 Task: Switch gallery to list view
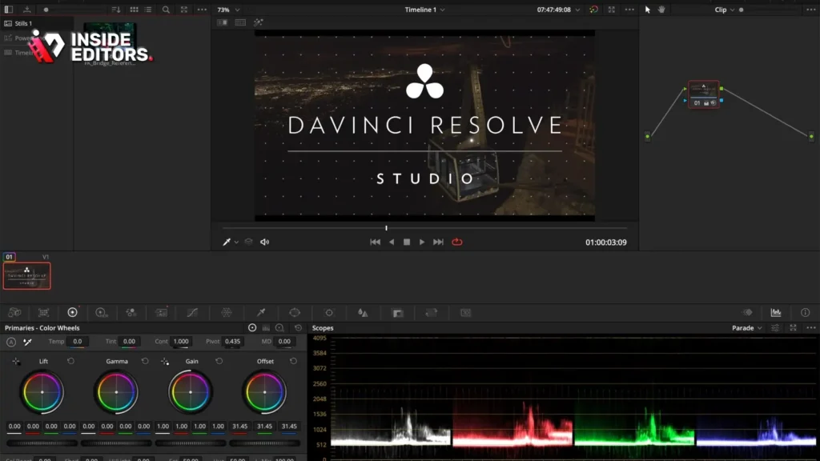coord(148,10)
